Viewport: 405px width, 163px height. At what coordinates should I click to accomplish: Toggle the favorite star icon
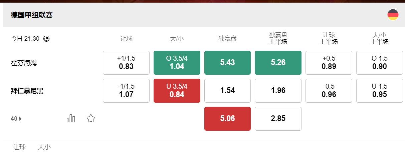[91, 118]
